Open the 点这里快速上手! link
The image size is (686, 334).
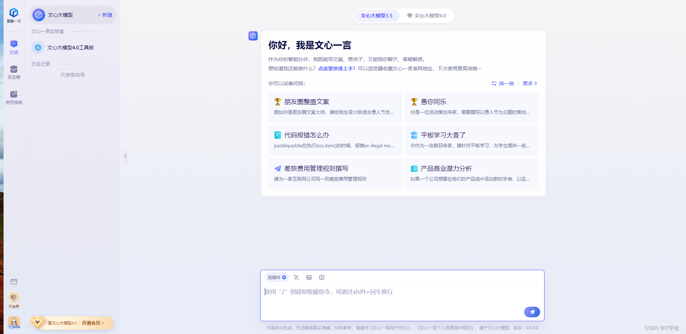[337, 69]
